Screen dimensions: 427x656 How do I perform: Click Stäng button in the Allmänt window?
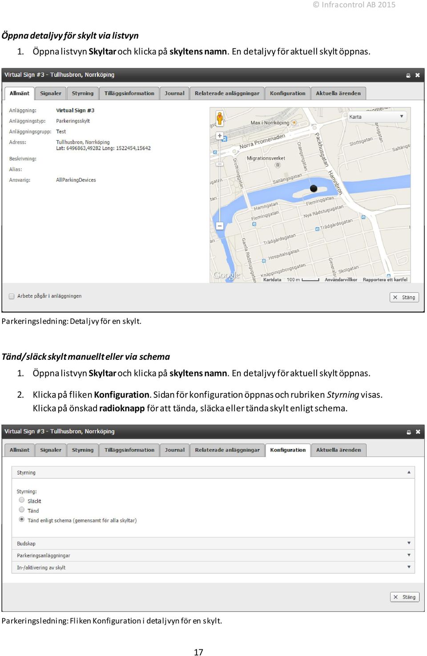404,297
